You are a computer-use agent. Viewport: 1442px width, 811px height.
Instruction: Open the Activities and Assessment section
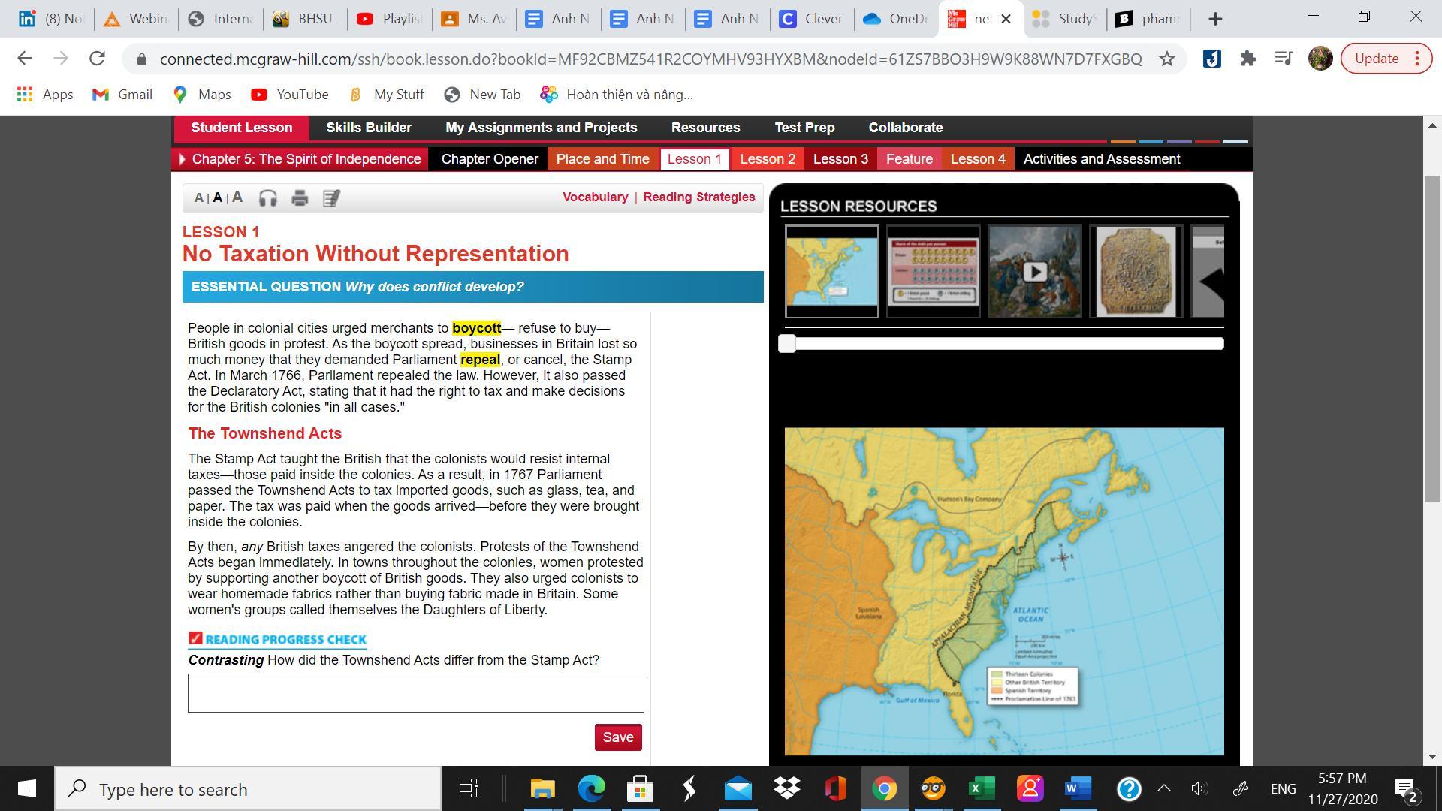(x=1103, y=158)
